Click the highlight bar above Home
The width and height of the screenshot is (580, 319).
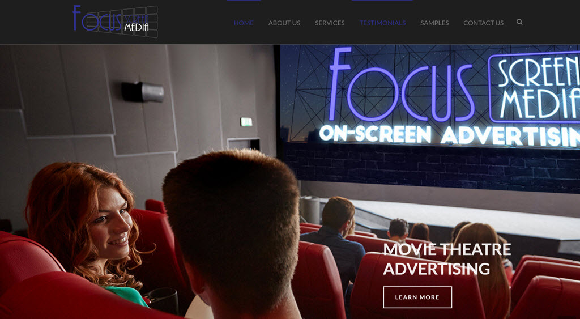coord(244,1)
